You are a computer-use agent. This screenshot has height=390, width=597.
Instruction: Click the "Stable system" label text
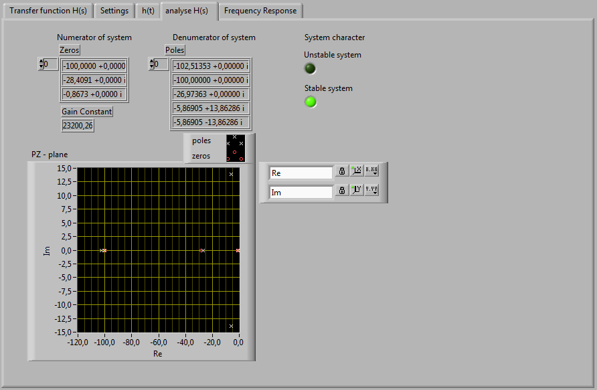click(x=328, y=88)
